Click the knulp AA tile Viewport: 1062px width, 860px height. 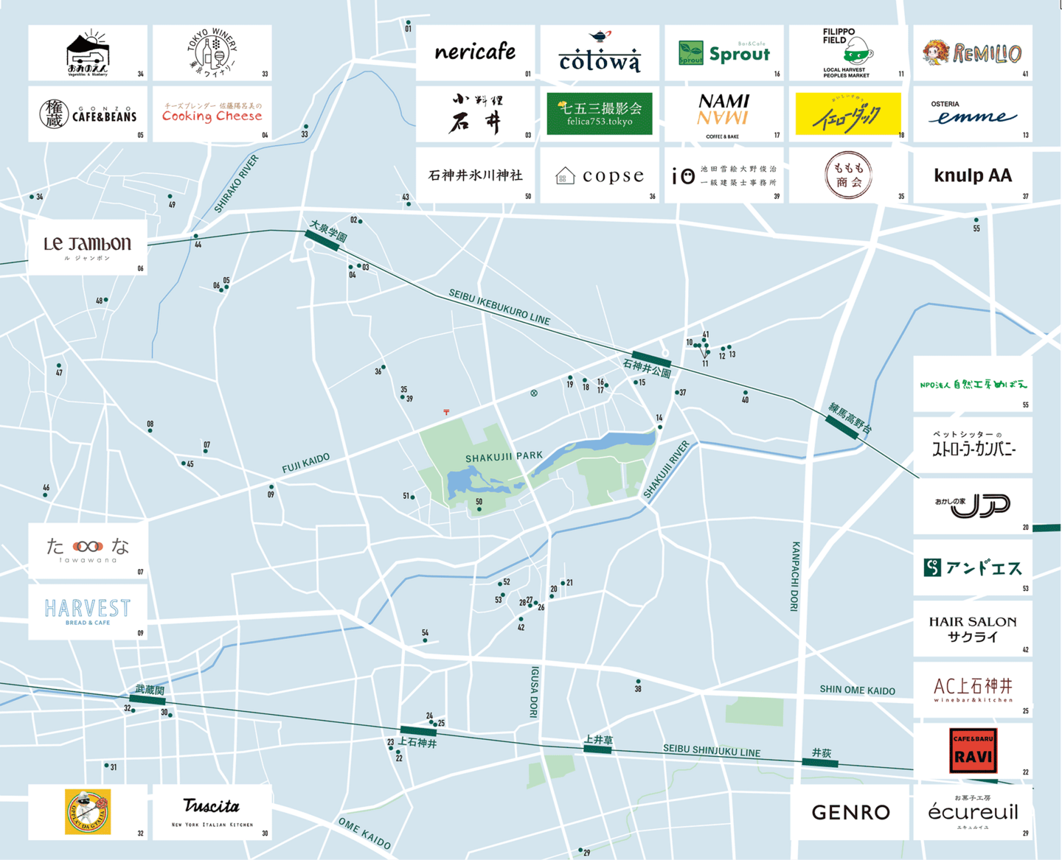coord(972,175)
